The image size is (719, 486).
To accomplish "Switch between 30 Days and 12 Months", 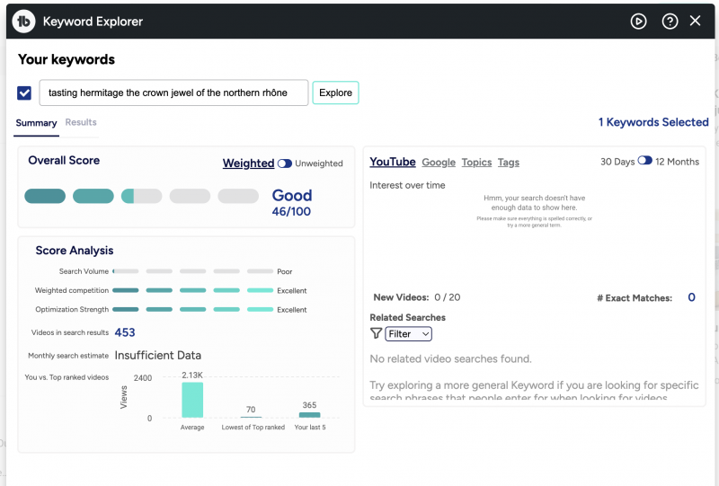I will point(644,162).
